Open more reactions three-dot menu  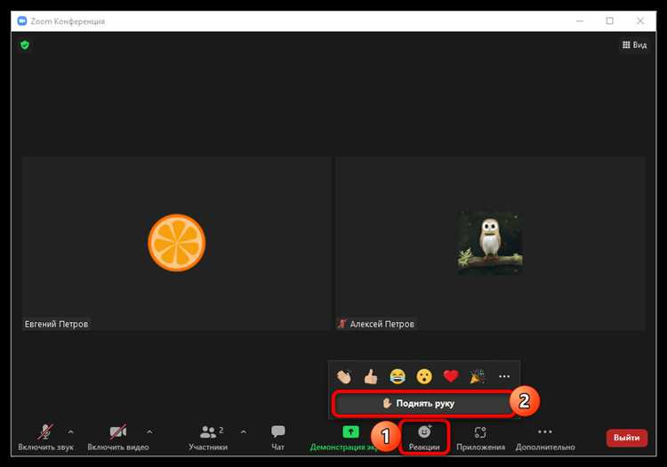pos(504,376)
